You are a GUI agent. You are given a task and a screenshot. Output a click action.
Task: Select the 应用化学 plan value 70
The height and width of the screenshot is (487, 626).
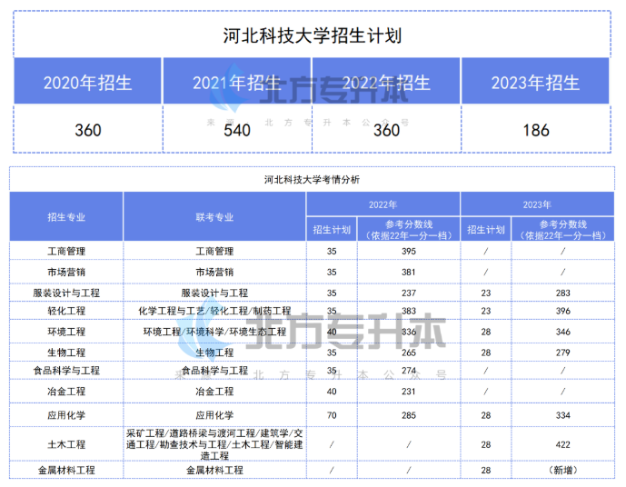pyautogui.click(x=332, y=414)
